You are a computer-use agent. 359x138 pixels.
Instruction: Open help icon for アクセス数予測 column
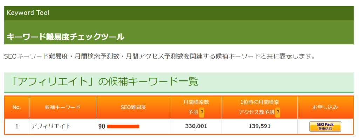(278, 112)
